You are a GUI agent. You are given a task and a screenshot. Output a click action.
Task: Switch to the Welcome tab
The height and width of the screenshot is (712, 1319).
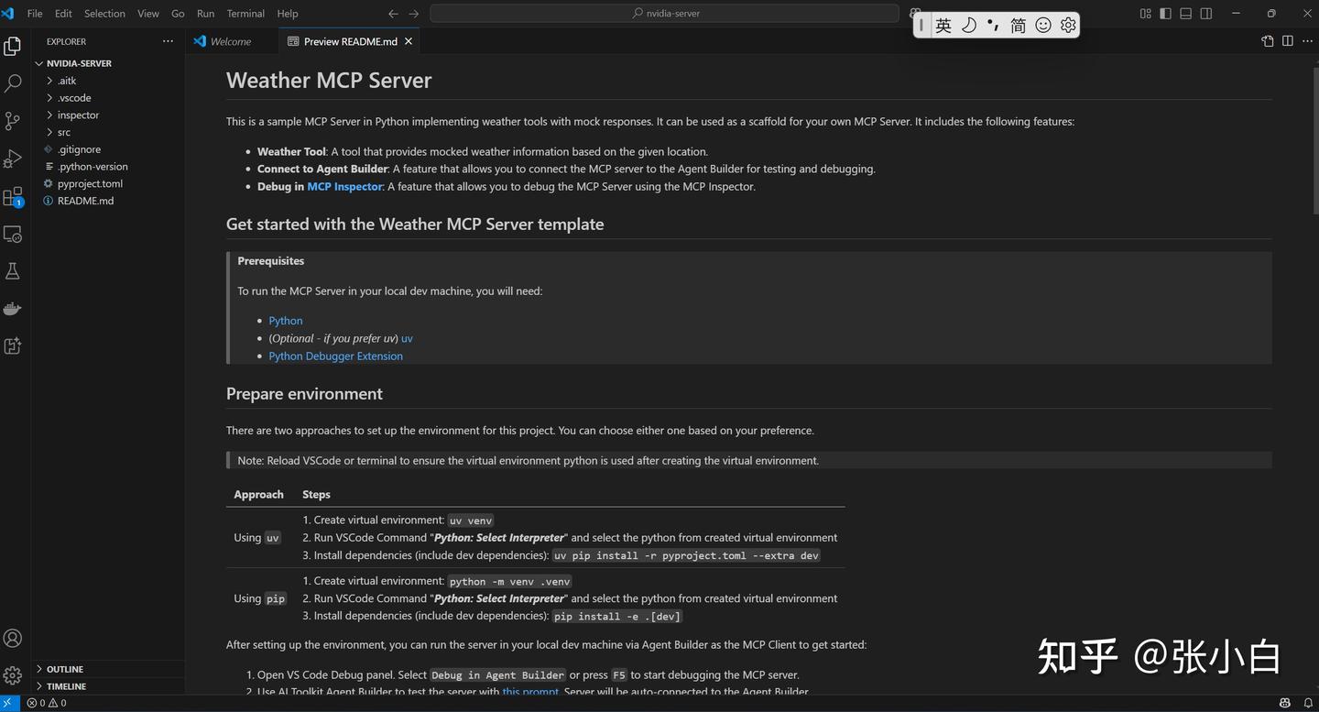coord(230,41)
